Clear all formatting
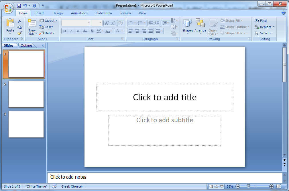This screenshot has width=289, height=191. pos(121,23)
